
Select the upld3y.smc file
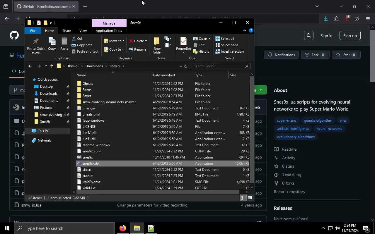(x=91, y=182)
